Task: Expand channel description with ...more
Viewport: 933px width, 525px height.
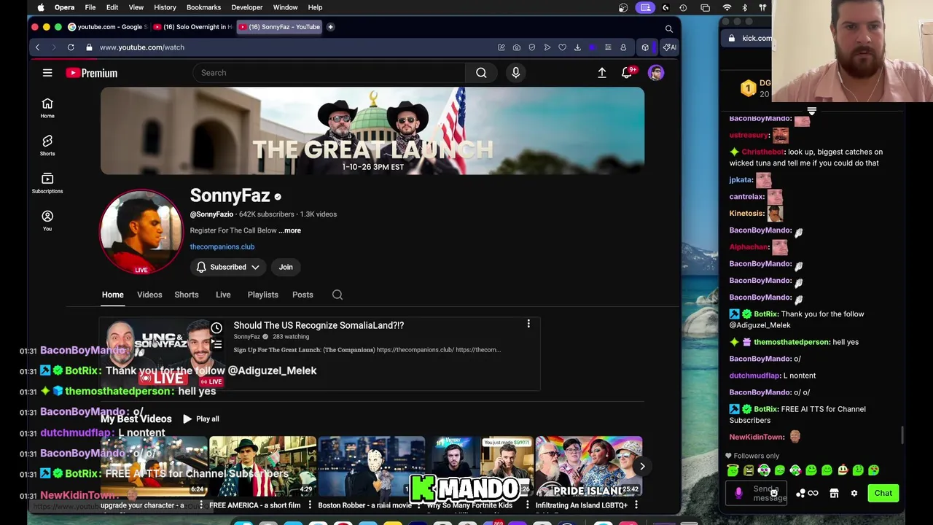Action: (289, 230)
